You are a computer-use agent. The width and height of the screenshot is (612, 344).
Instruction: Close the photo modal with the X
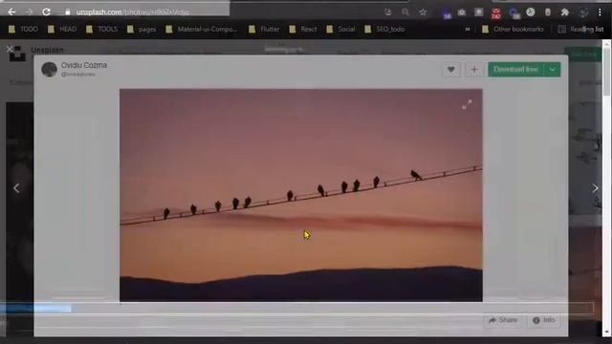pyautogui.click(x=10, y=49)
